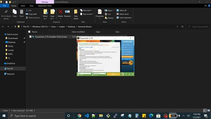Toggle the Force update checkbox in TLauncher
The height and width of the screenshot is (119, 211).
[x=93, y=75]
